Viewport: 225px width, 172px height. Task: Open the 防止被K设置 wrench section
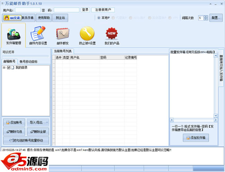[87, 35]
